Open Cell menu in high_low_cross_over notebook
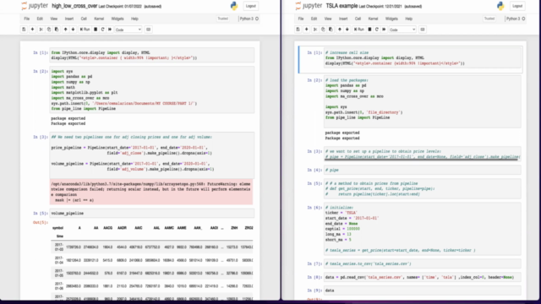This screenshot has height=304, width=541. (84, 19)
